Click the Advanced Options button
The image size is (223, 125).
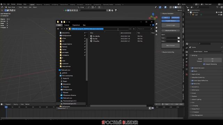(x=171, y=31)
